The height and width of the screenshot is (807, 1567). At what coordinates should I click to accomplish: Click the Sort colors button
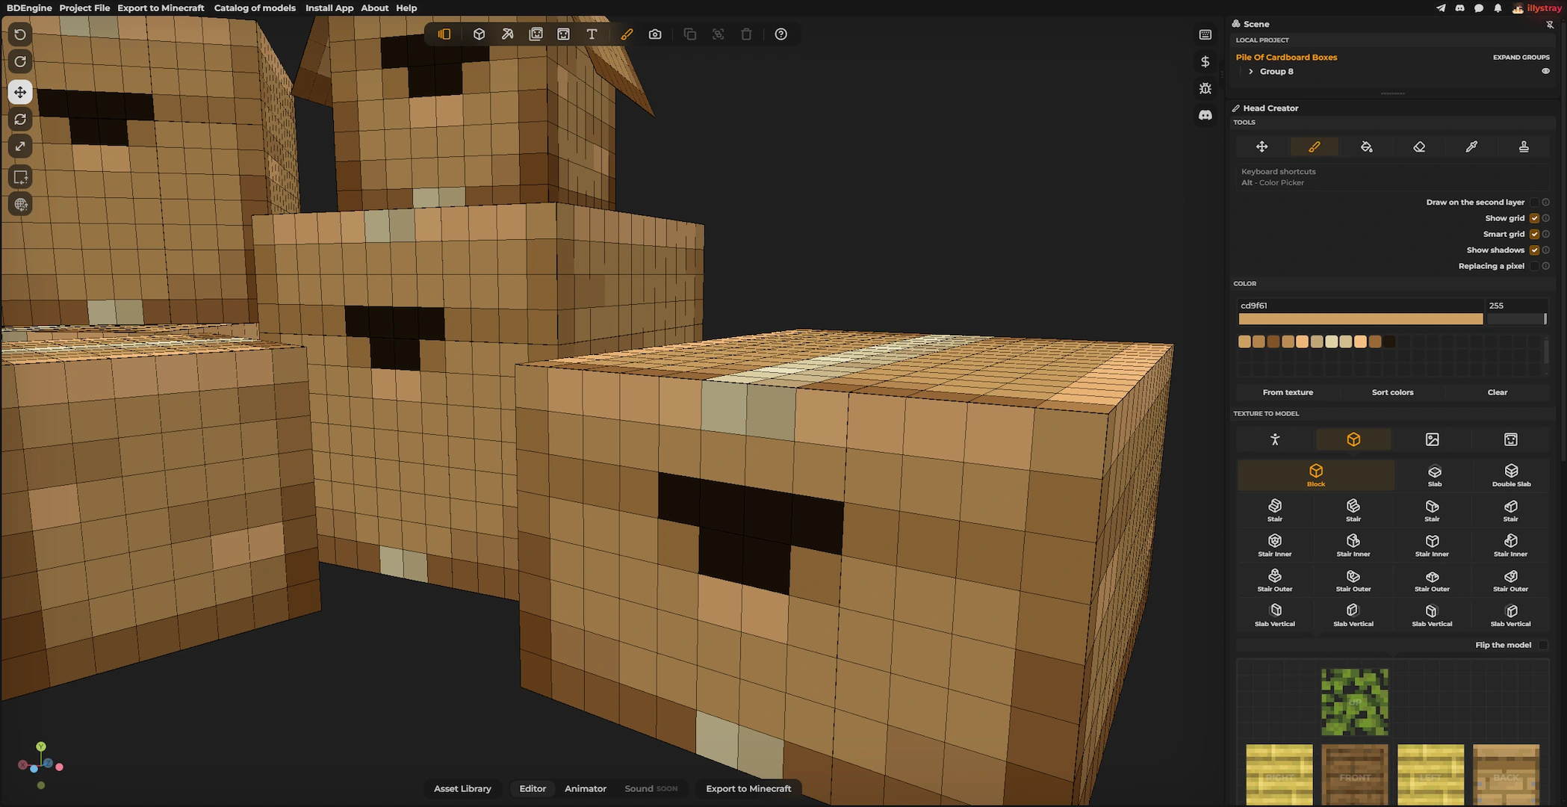tap(1391, 392)
